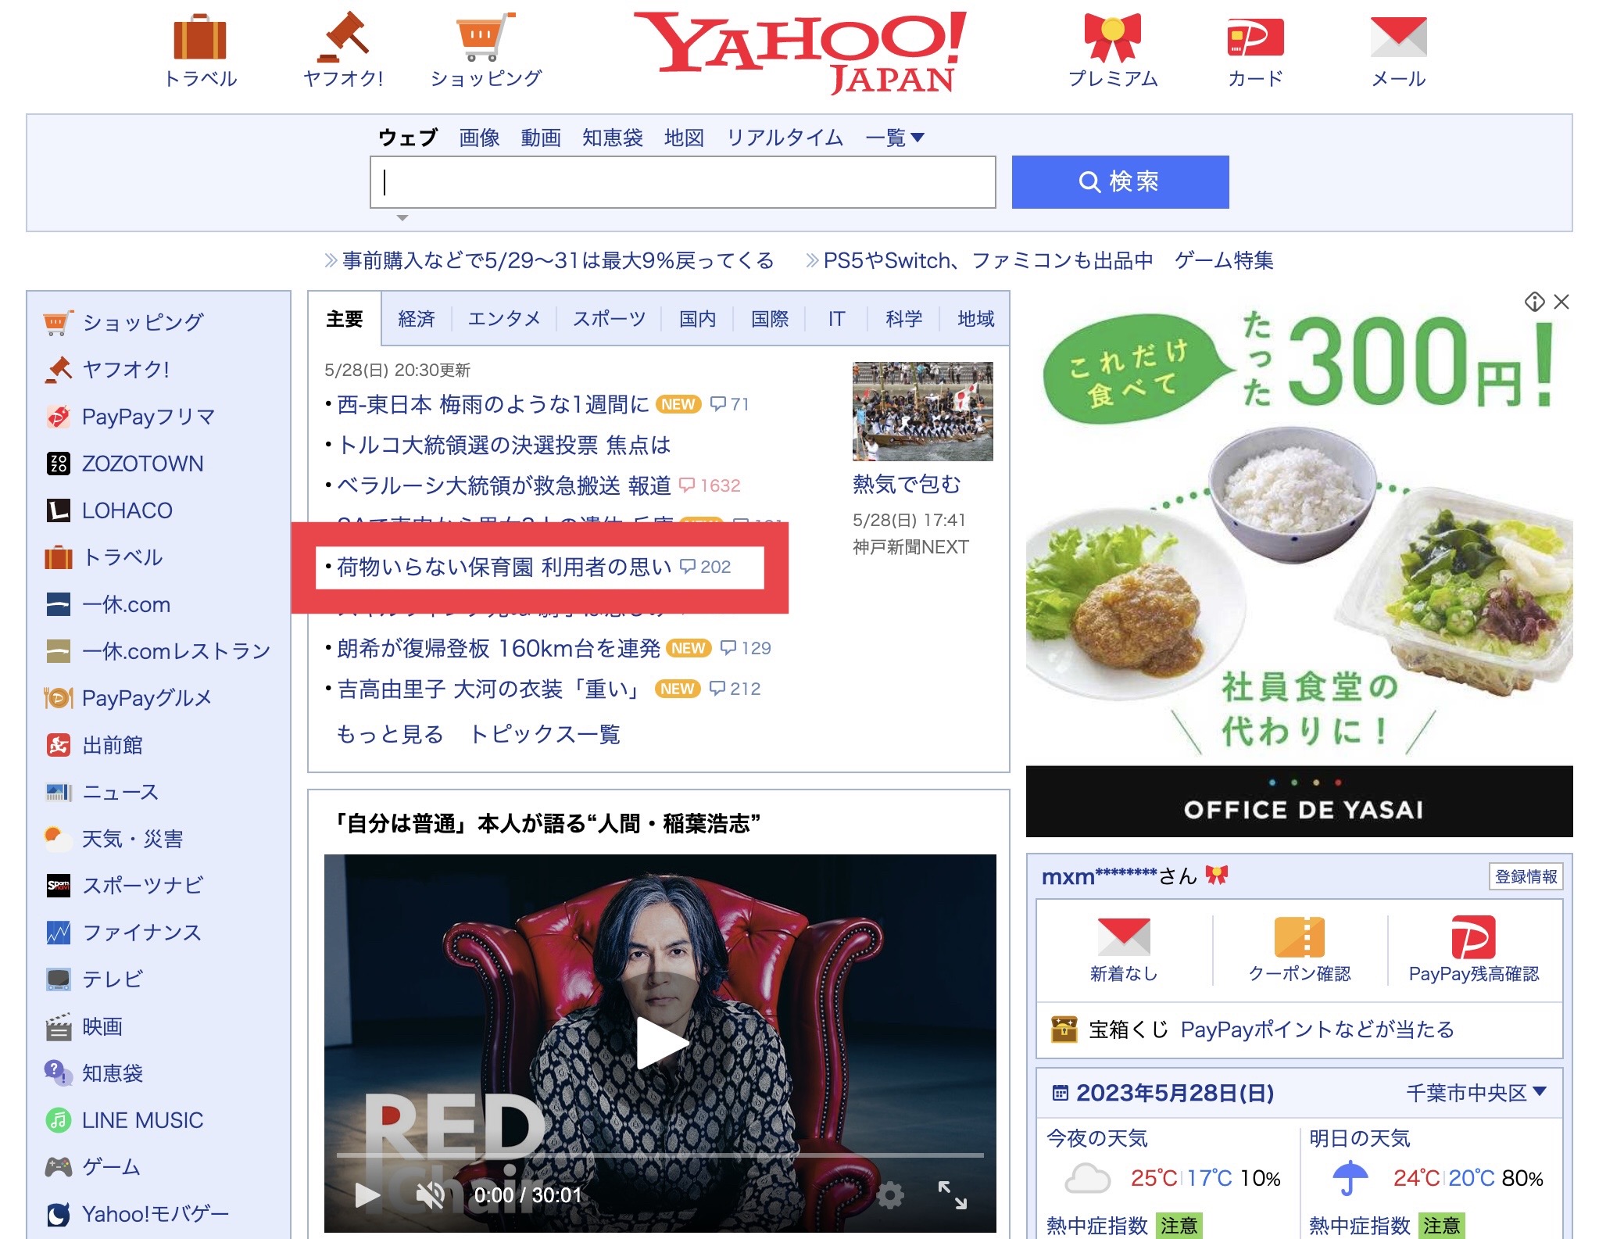The height and width of the screenshot is (1239, 1599).
Task: Click the Yahoo Auctions gavel icon in header
Action: coord(343,38)
